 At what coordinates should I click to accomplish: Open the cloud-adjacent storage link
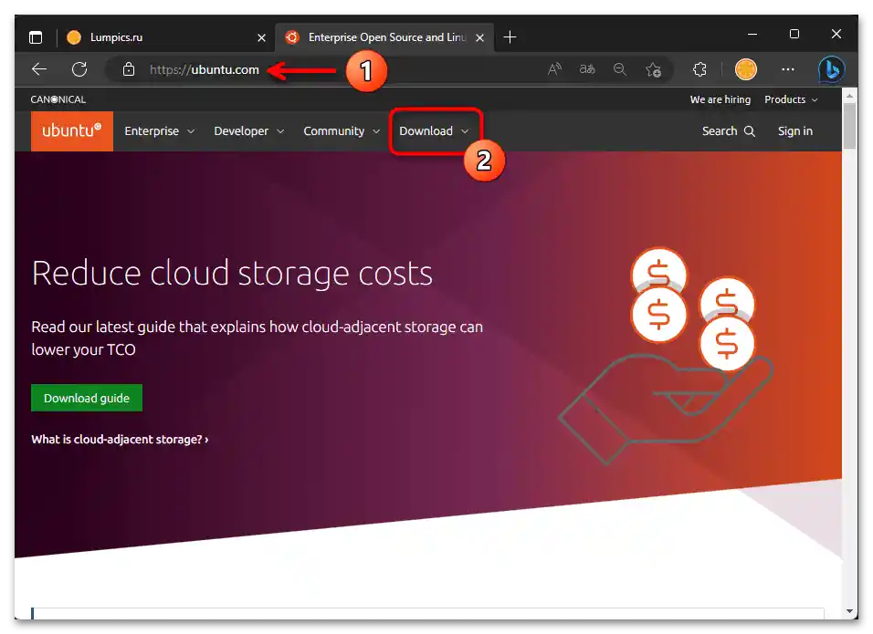[x=119, y=439]
